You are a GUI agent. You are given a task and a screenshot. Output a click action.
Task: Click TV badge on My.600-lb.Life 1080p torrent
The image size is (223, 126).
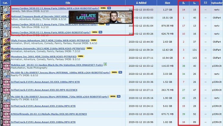(x=120, y=72)
